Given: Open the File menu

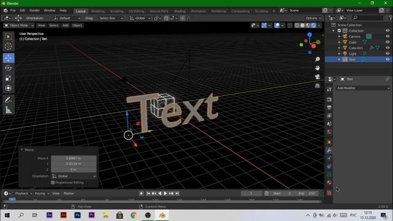Looking at the screenshot, I should [13, 10].
